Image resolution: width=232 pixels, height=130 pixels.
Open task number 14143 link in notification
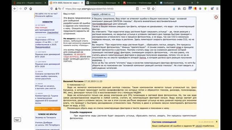click(x=198, y=126)
